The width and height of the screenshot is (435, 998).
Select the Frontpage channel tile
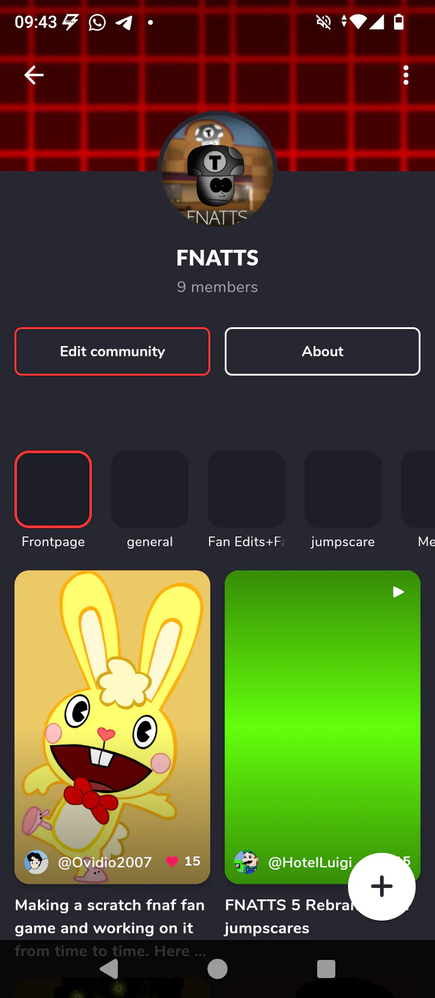point(53,489)
